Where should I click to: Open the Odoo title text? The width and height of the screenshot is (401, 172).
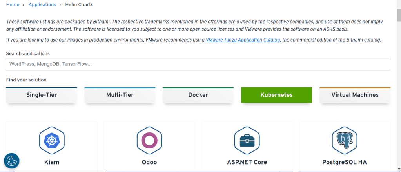click(x=149, y=162)
